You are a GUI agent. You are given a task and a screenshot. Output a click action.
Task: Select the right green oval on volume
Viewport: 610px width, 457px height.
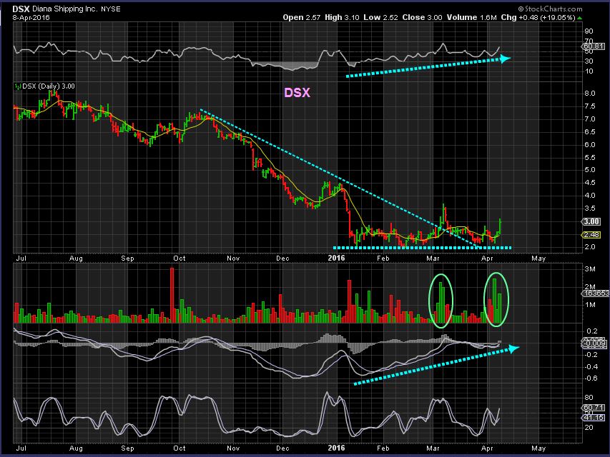click(x=496, y=300)
